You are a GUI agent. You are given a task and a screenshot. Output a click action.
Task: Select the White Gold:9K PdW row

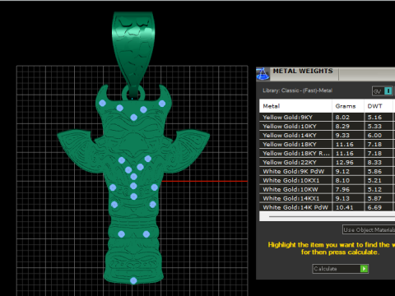click(327, 172)
